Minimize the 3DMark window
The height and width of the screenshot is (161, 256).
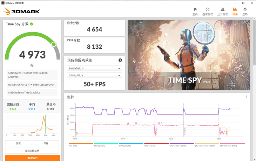(x=235, y=3)
